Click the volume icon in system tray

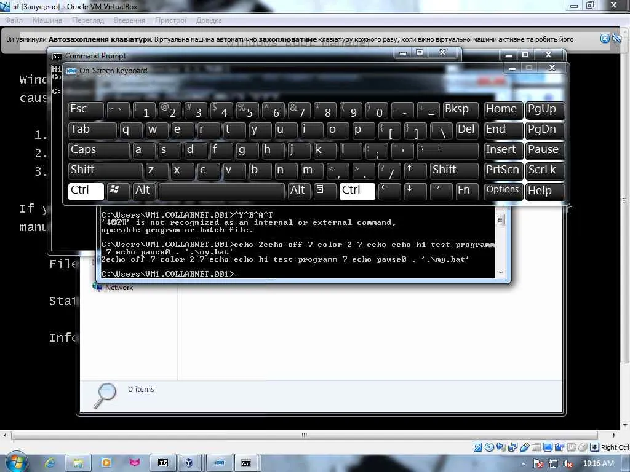[x=568, y=463]
